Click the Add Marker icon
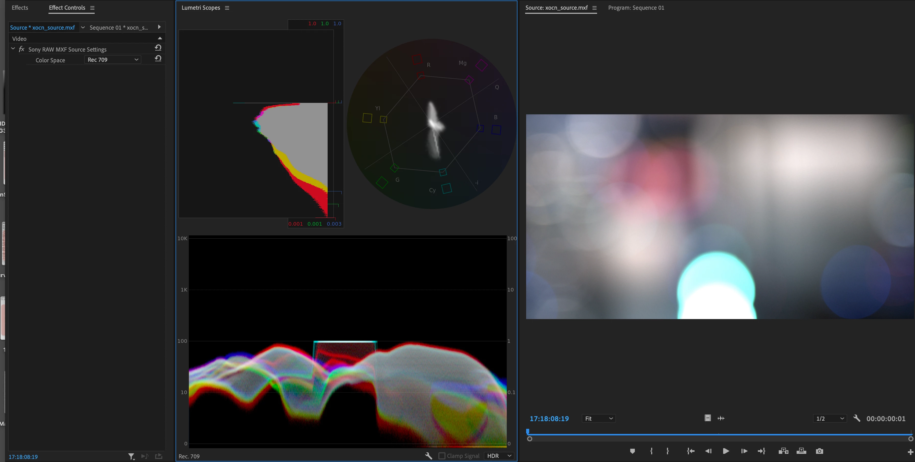The width and height of the screenshot is (915, 462). point(632,451)
